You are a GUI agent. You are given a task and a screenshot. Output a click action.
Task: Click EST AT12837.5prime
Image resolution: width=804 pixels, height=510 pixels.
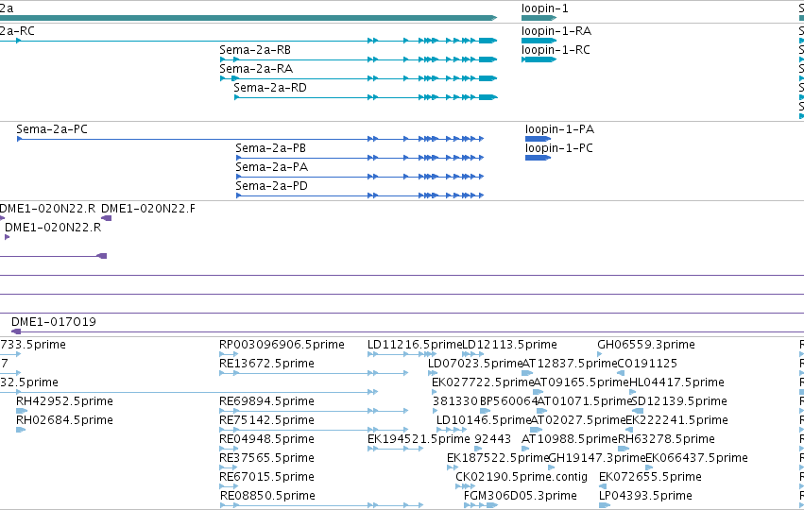tap(570, 364)
